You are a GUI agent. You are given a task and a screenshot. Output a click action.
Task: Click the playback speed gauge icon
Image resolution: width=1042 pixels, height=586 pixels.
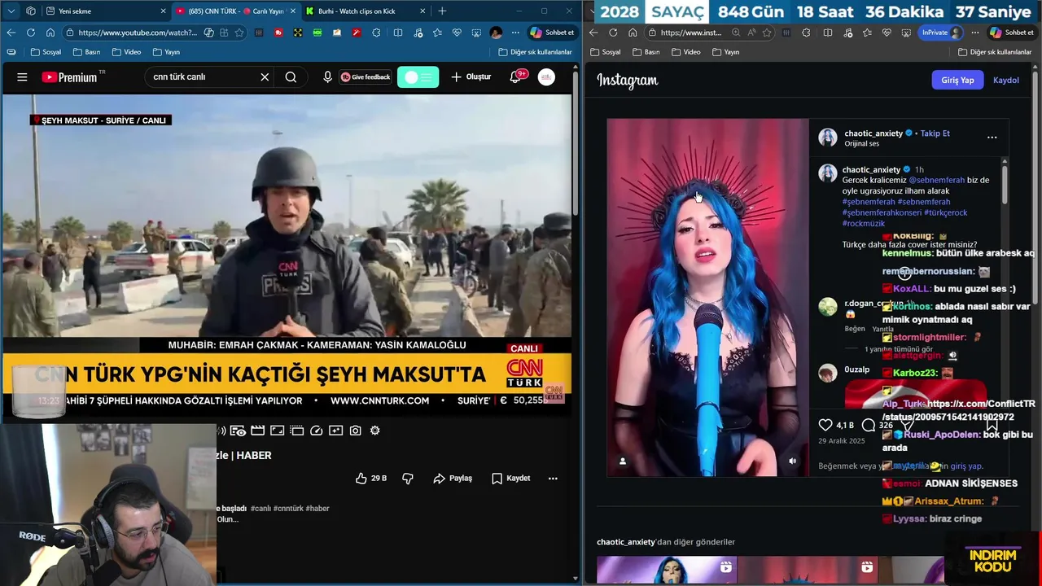317,431
